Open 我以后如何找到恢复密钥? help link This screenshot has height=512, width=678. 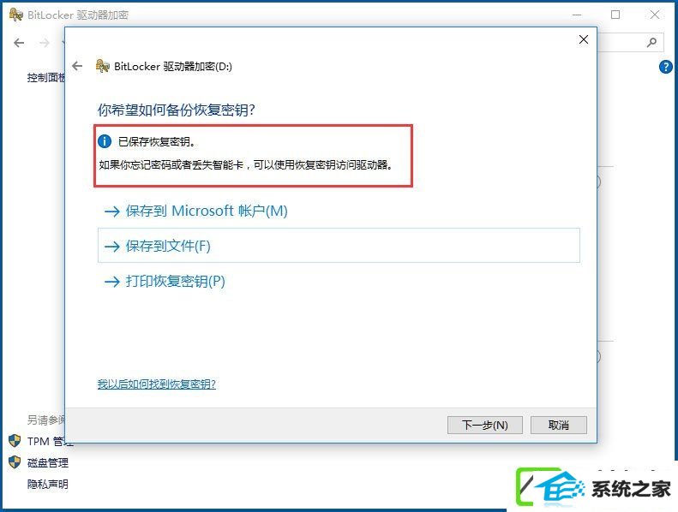(x=157, y=384)
